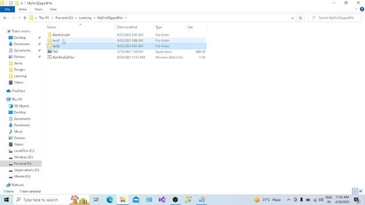The height and width of the screenshot is (205, 365).
Task: Sort files by Name column
Action: [80, 27]
